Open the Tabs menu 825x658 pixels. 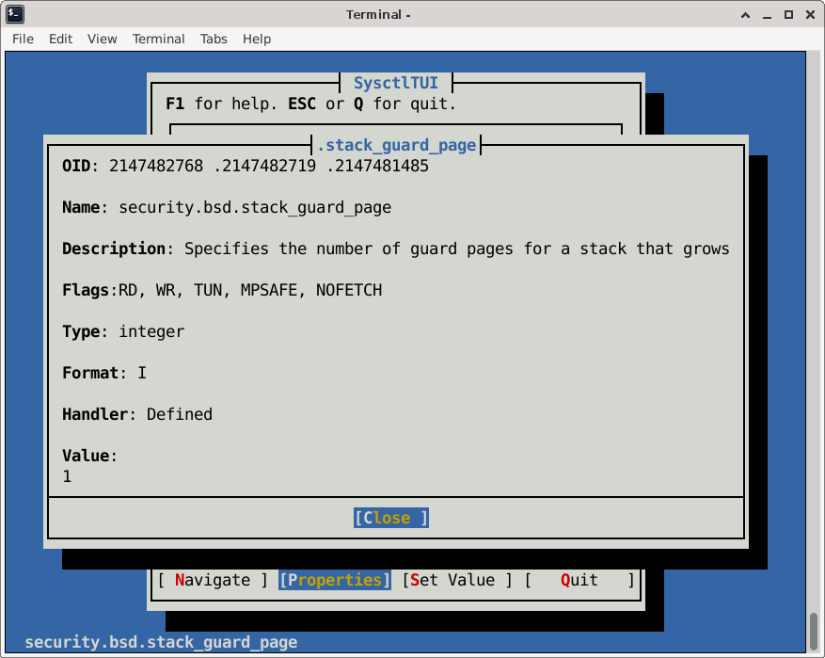click(x=214, y=39)
